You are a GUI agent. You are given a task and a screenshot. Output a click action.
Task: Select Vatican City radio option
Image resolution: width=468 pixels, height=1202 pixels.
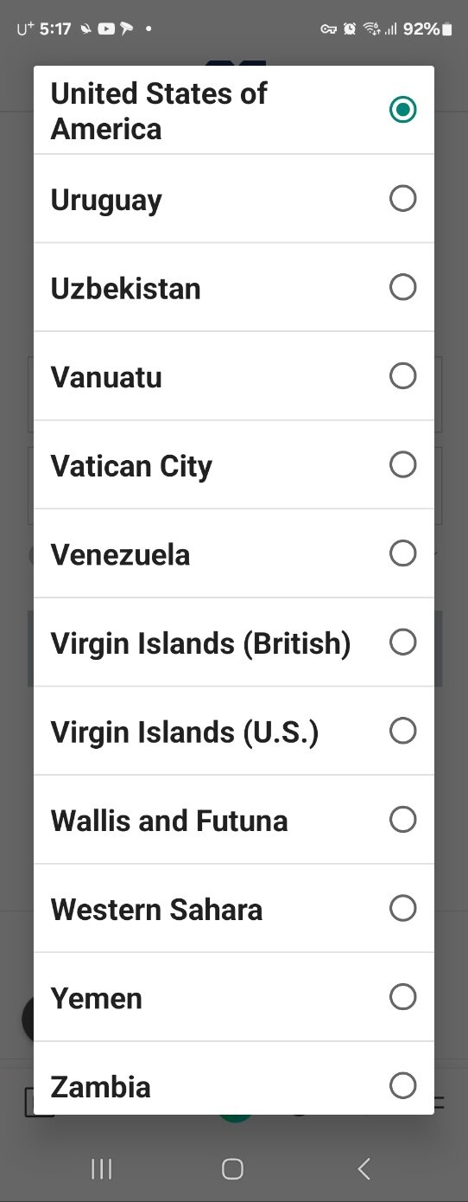point(402,464)
